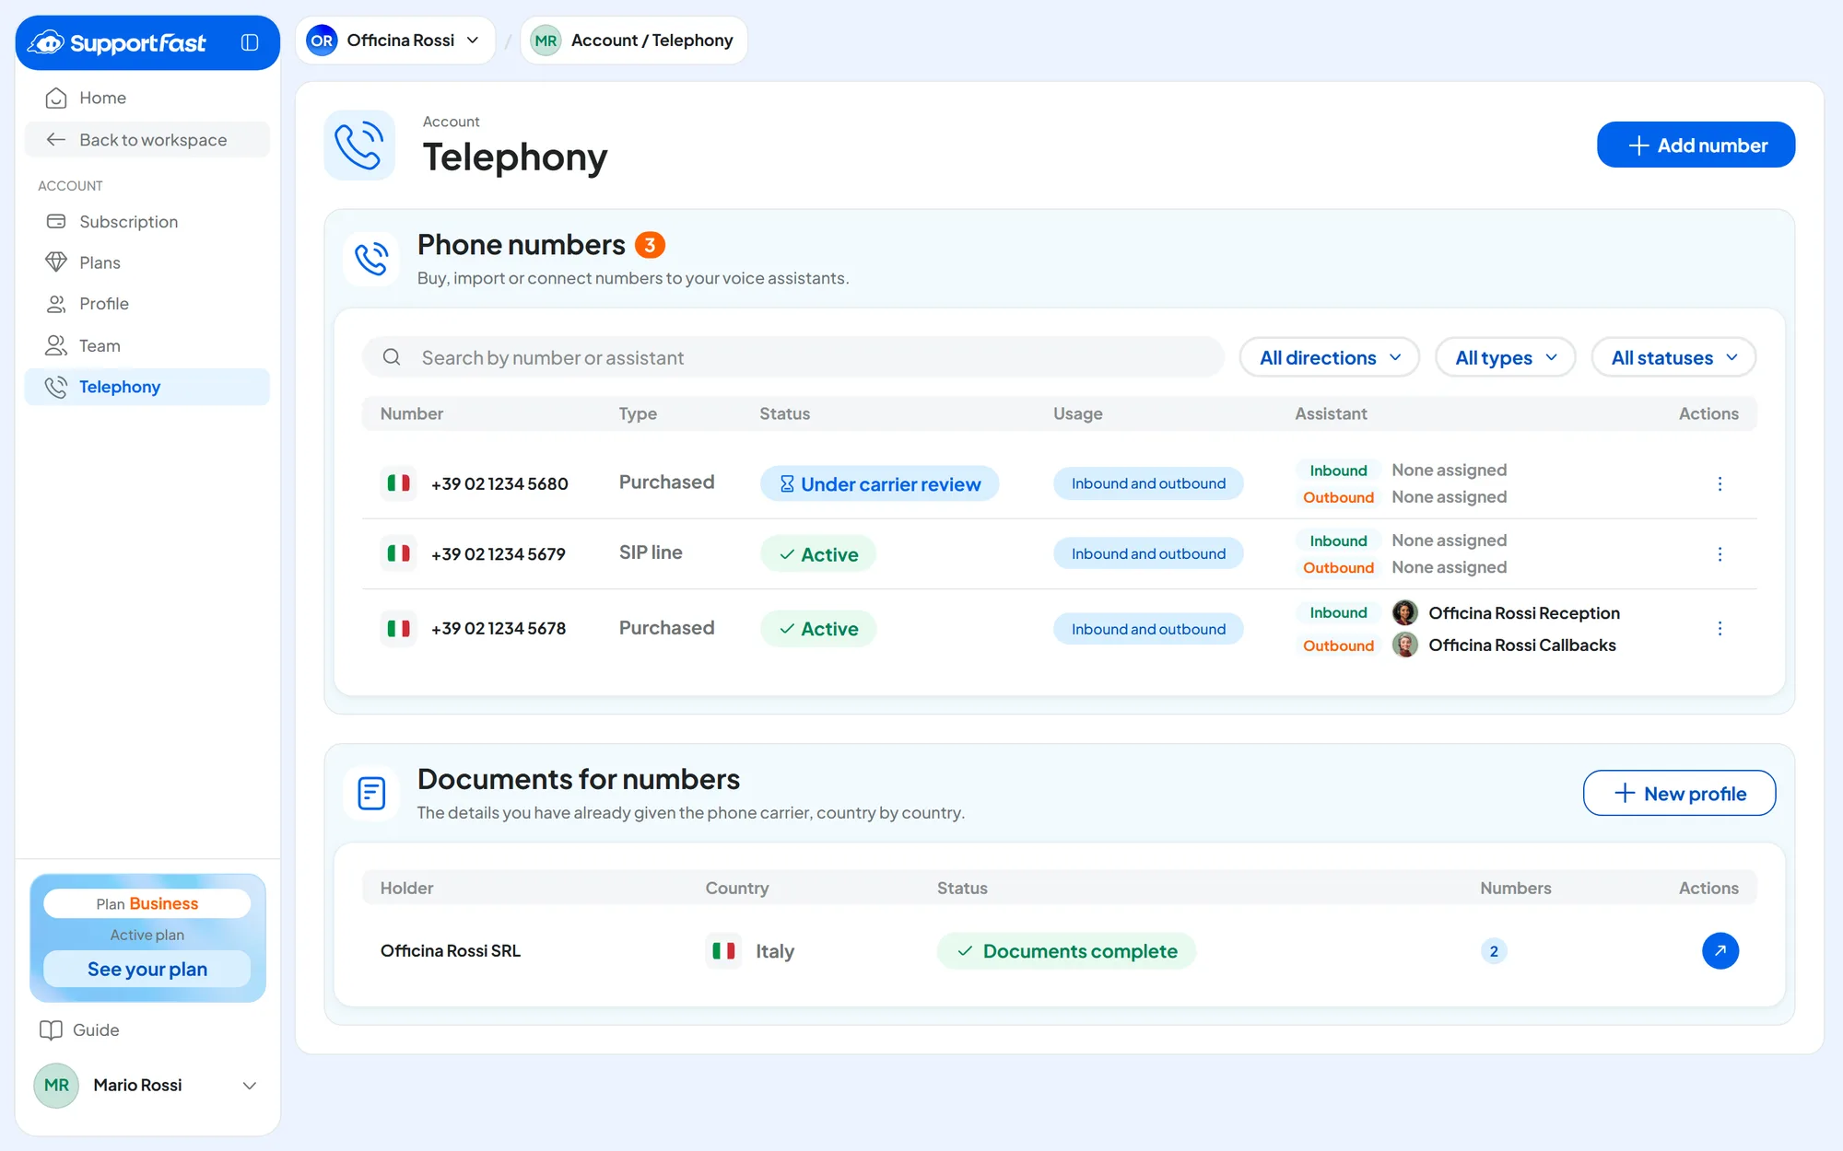Expand the Officina Rossi workspace switcher
Screen dimensions: 1843x1151
point(395,41)
